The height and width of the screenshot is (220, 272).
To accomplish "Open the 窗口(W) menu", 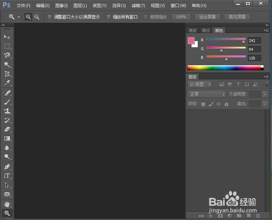I will pos(178,6).
